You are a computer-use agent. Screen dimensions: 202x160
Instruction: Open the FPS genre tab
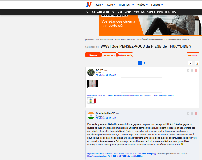click(174, 12)
